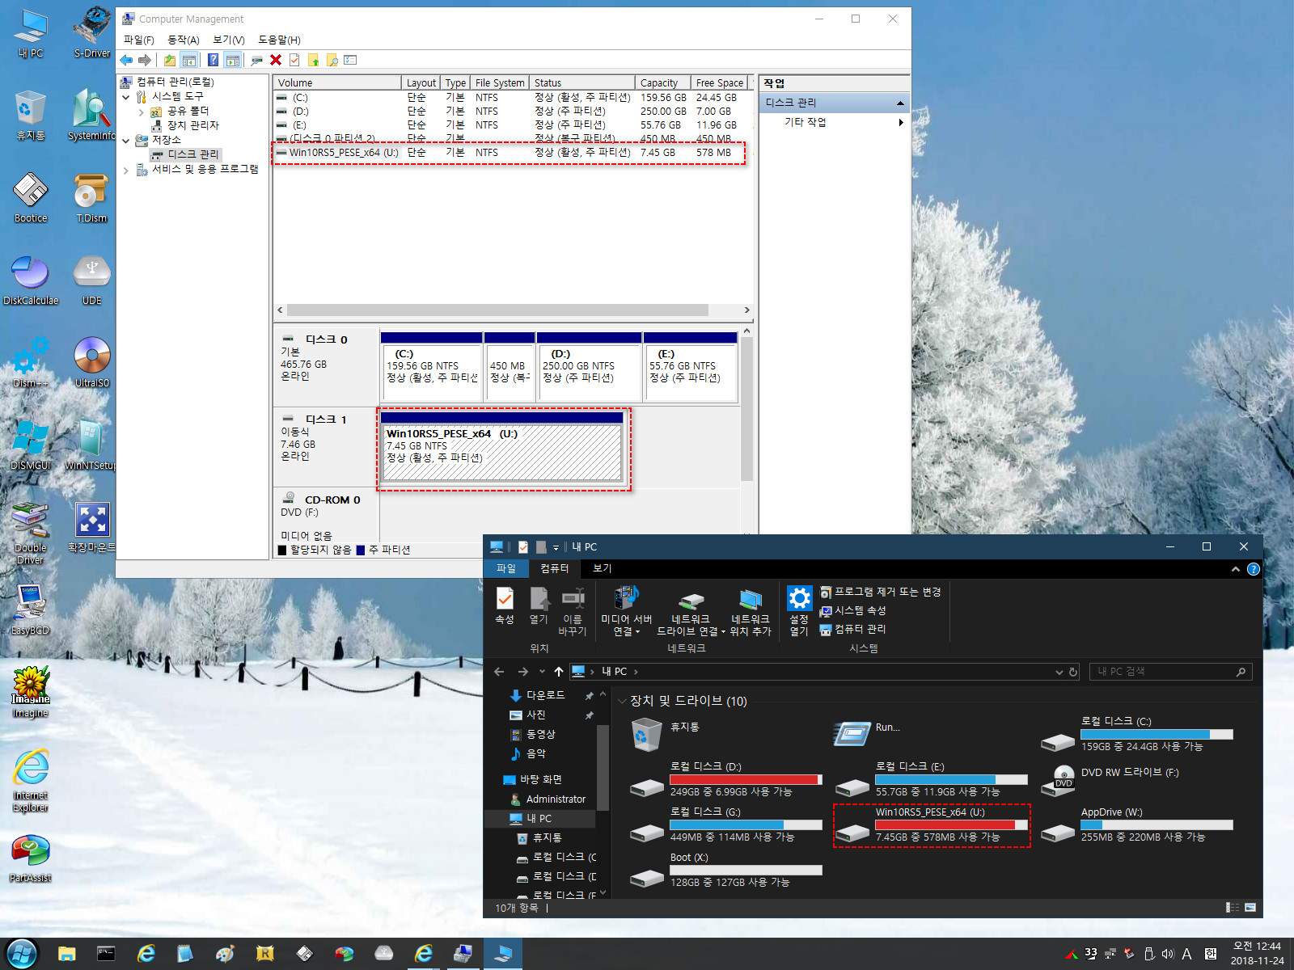Collapse the 시스템 도구 tree node
The image size is (1294, 970).
[x=126, y=97]
